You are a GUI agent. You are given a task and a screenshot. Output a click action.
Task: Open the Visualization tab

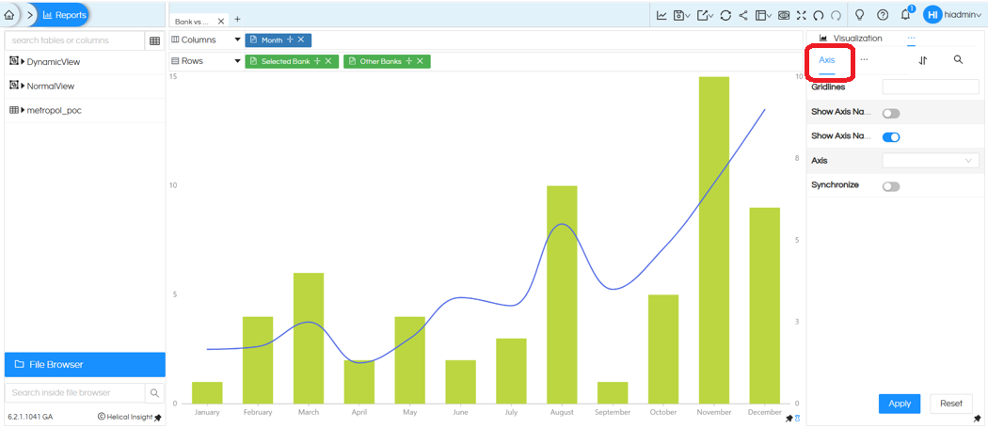pyautogui.click(x=851, y=39)
